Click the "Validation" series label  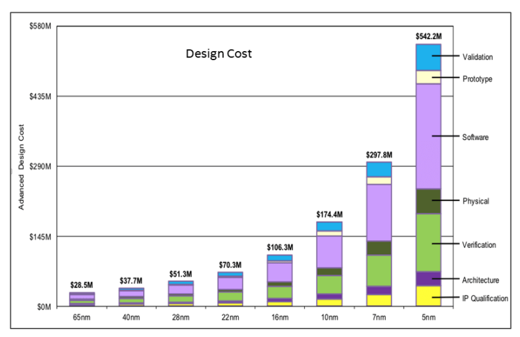[x=477, y=57]
